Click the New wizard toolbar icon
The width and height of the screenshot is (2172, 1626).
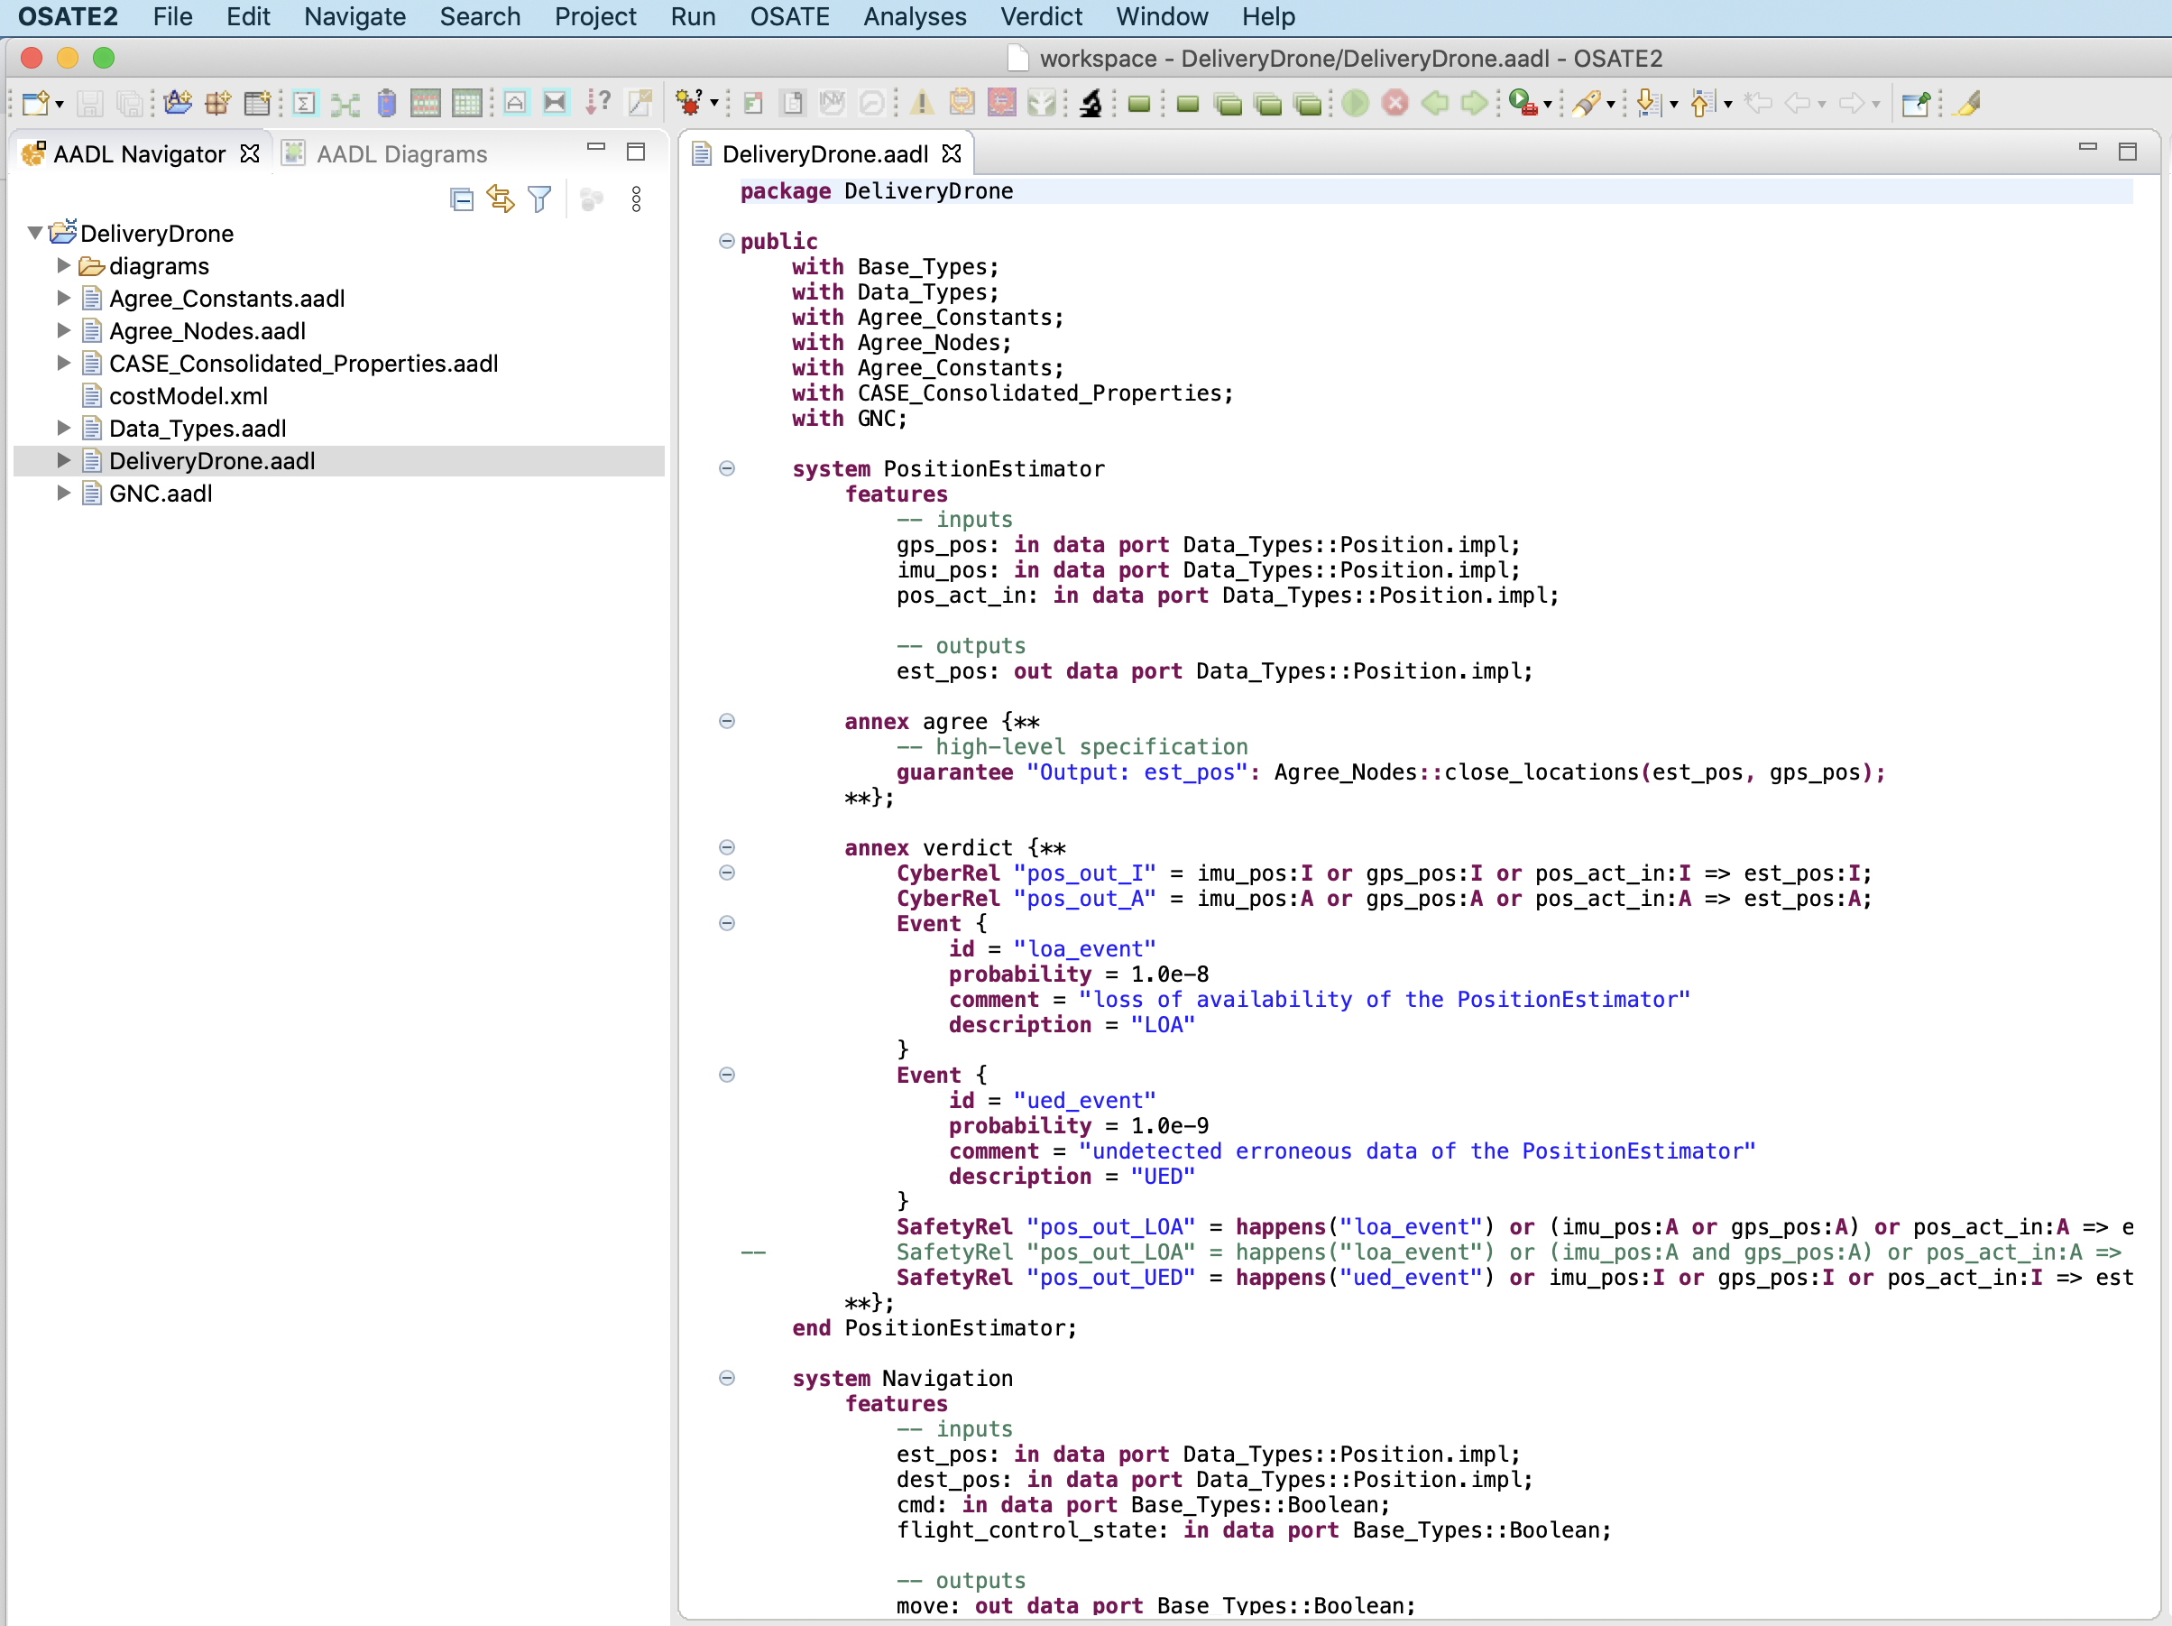[35, 103]
